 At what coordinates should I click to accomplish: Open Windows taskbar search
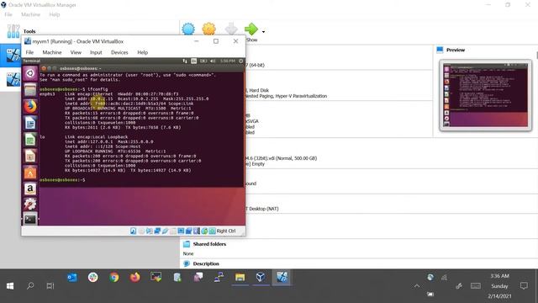click(30, 286)
